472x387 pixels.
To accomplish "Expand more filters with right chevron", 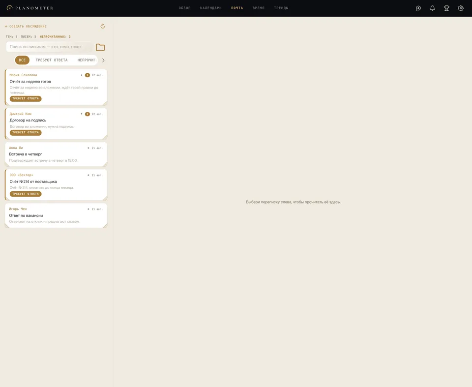I will pyautogui.click(x=103, y=60).
